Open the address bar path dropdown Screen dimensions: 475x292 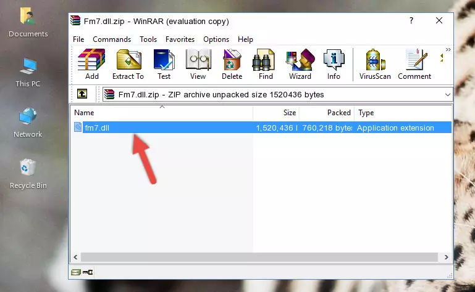[x=447, y=95]
